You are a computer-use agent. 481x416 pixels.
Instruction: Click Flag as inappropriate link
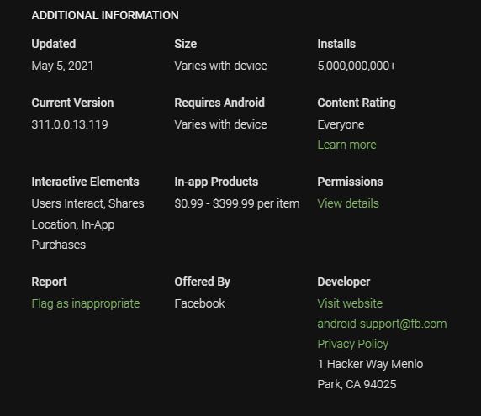(x=86, y=303)
